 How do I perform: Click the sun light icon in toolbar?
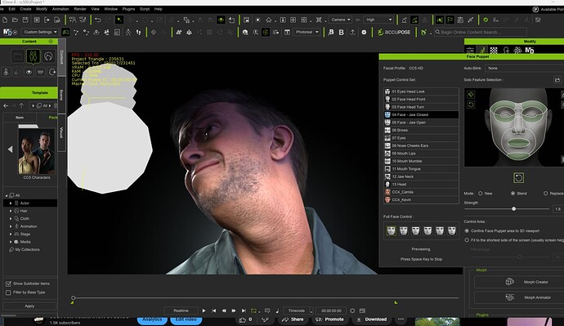(258, 20)
